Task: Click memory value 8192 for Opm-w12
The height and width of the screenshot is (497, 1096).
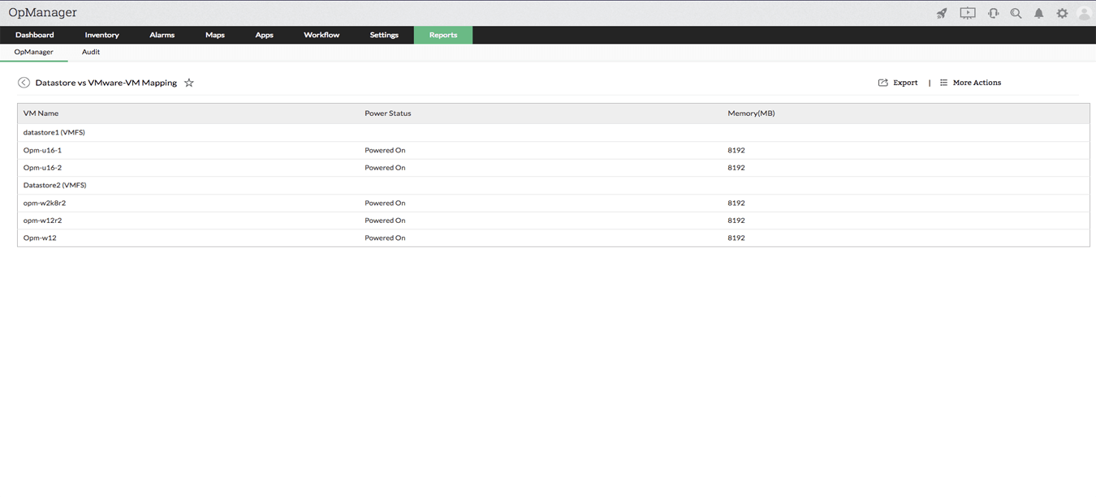Action: pyautogui.click(x=736, y=238)
